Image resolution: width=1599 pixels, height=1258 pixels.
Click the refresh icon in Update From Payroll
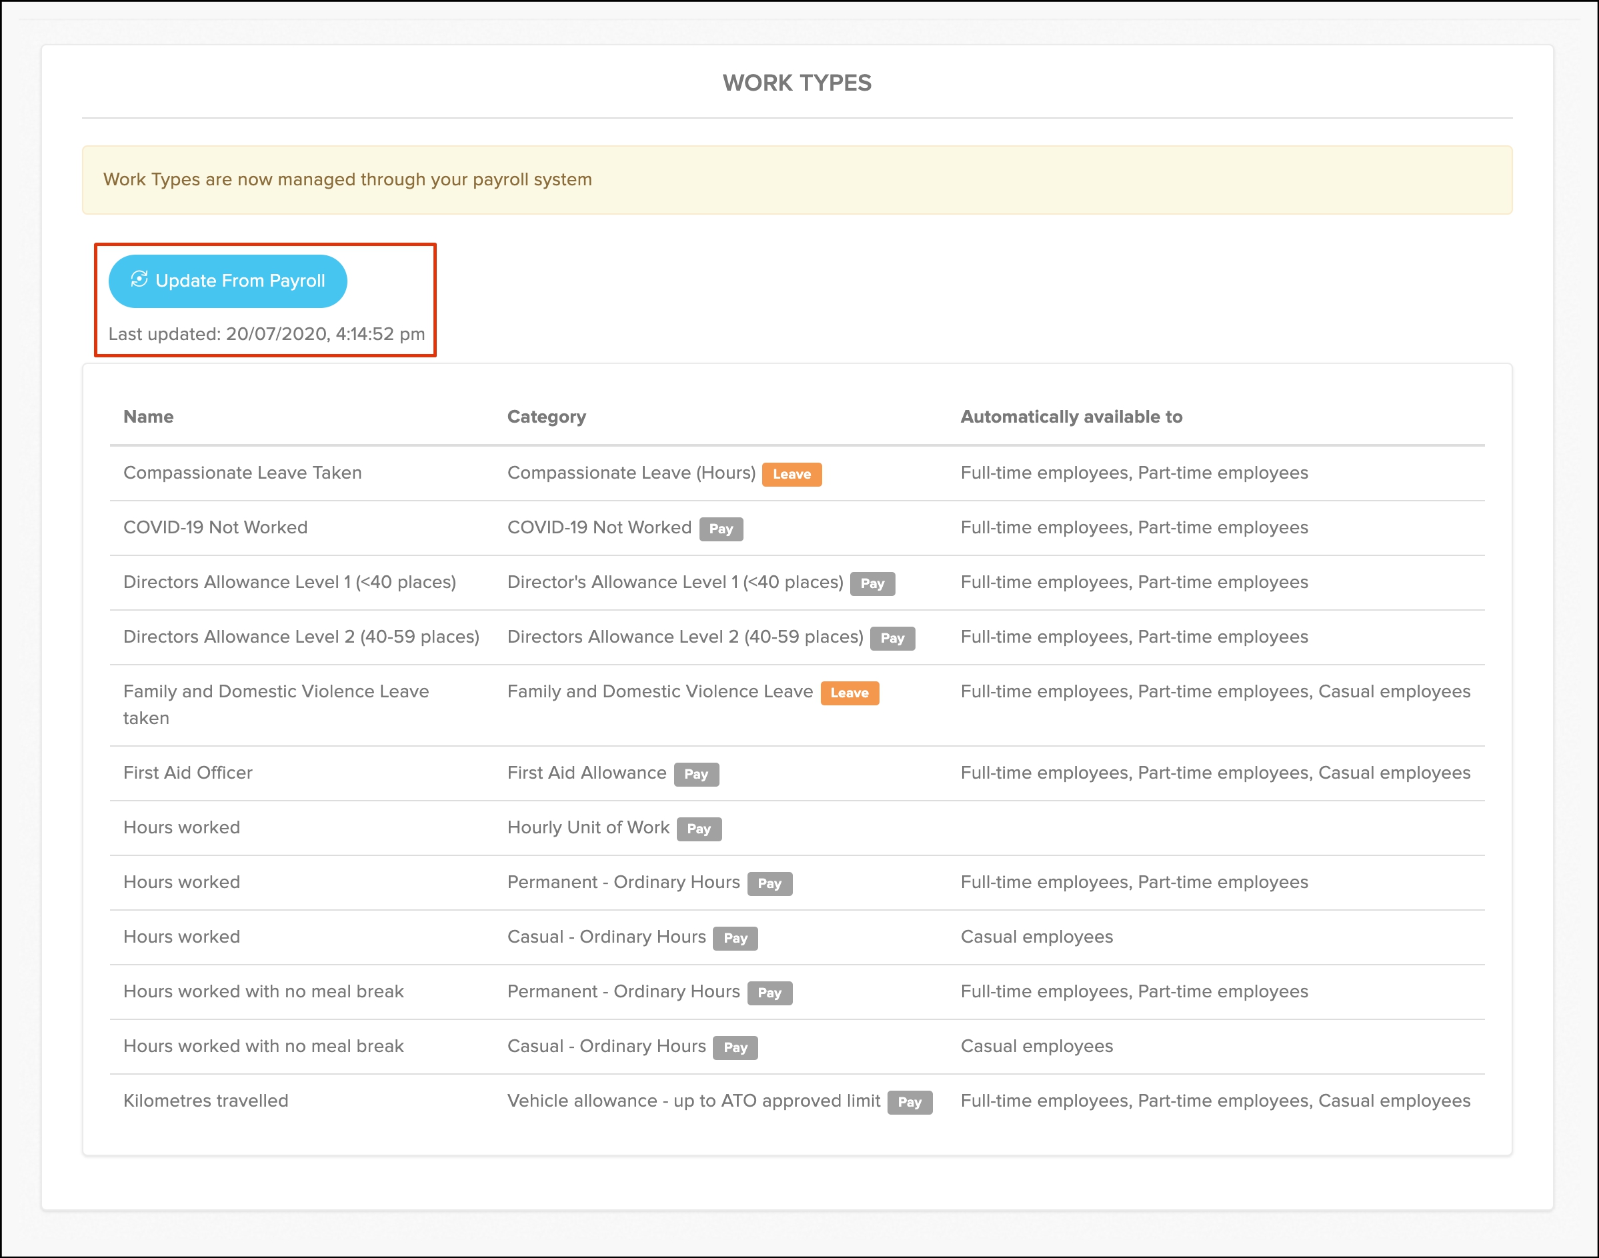(x=139, y=279)
